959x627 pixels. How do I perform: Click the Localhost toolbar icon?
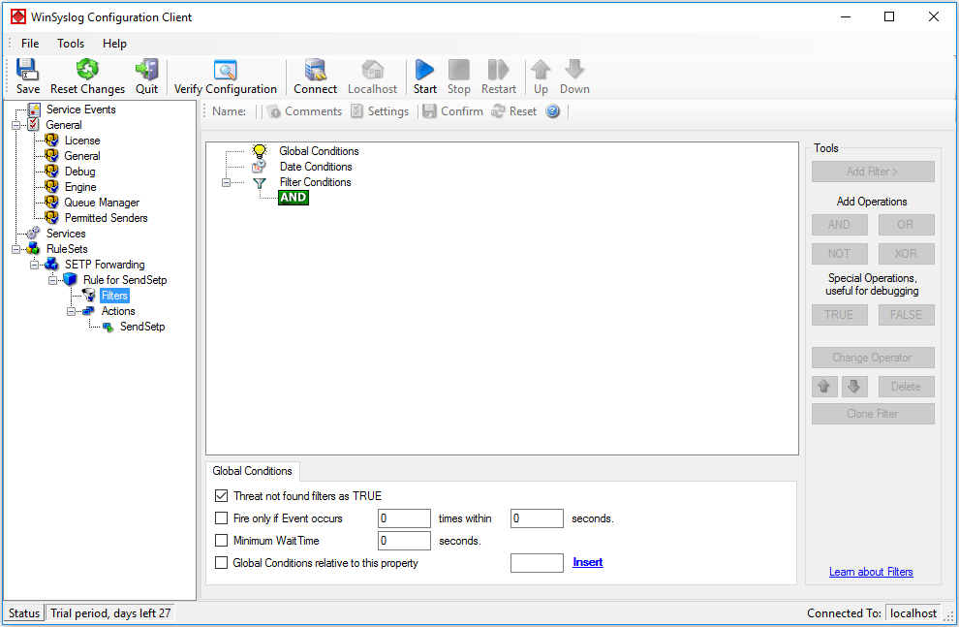point(372,70)
